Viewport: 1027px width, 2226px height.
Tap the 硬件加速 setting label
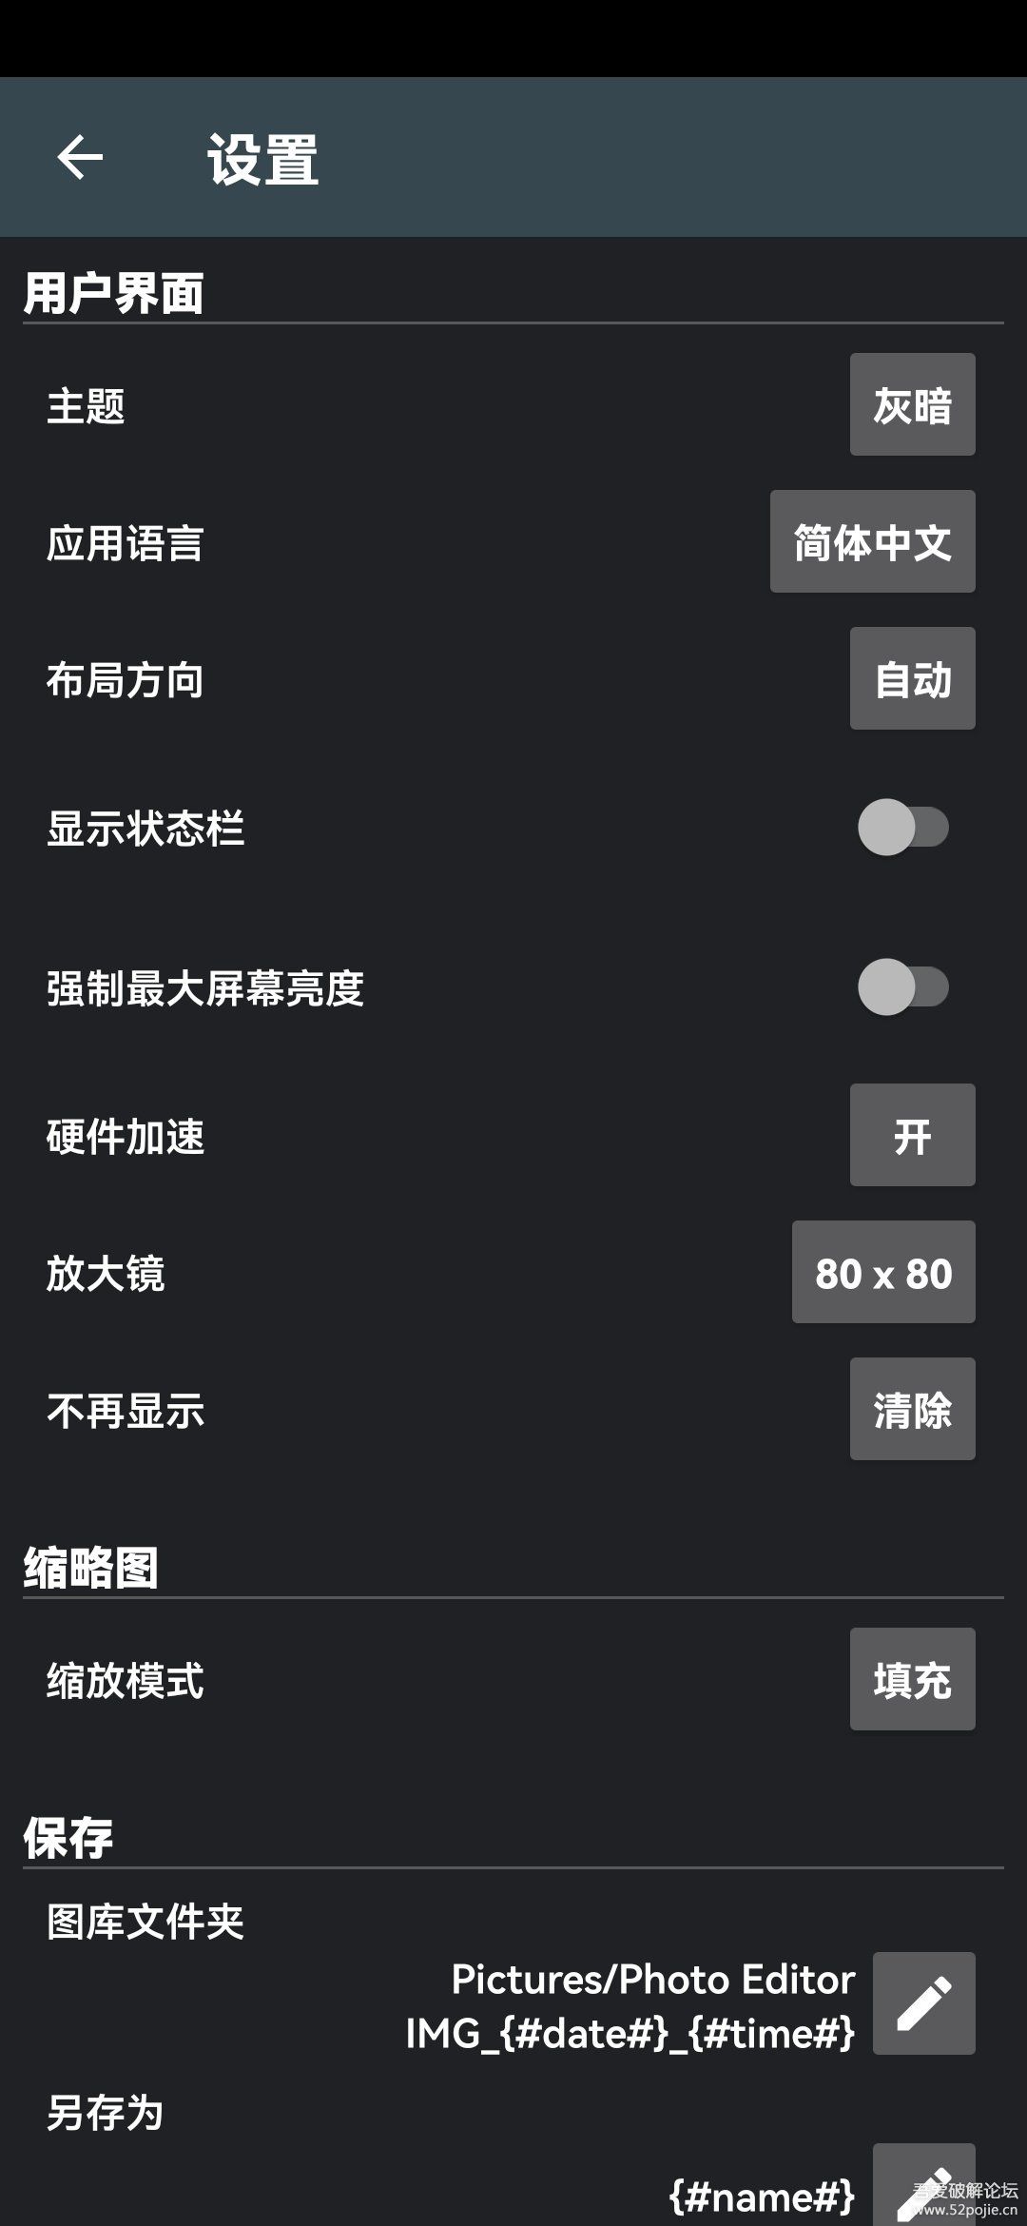coord(126,1137)
